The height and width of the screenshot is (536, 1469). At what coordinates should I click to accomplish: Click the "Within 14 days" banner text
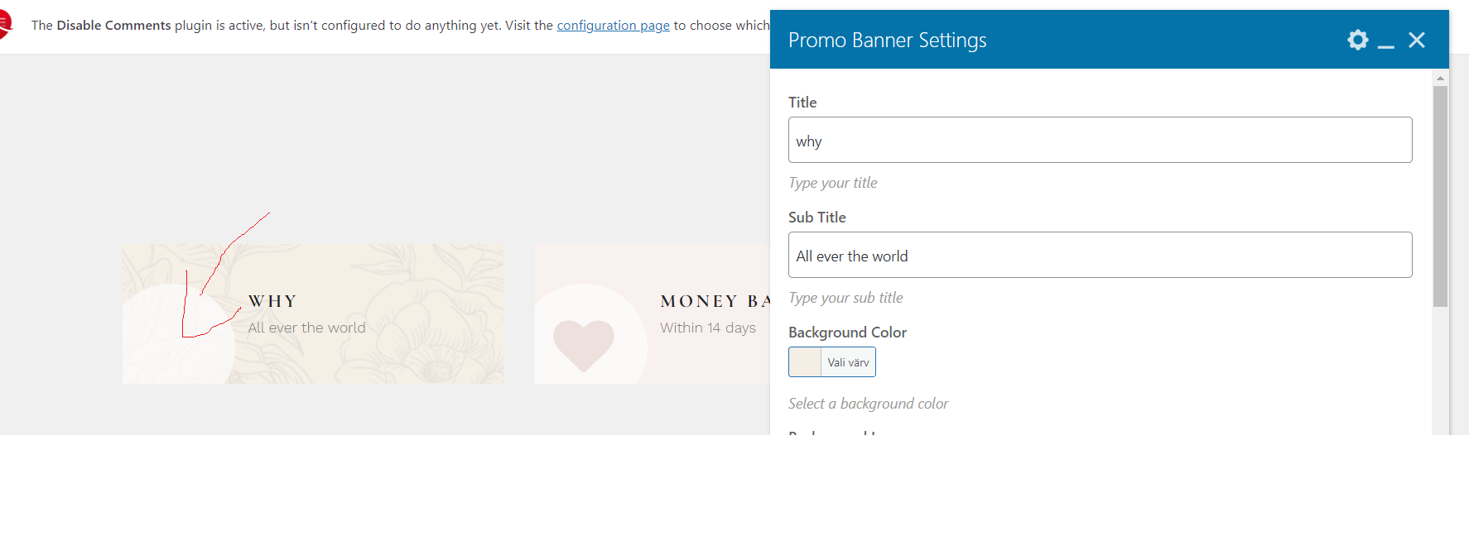point(708,328)
